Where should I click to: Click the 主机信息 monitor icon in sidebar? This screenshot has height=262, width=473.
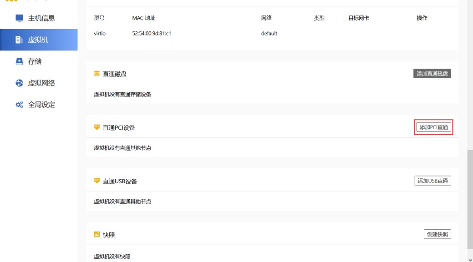19,18
